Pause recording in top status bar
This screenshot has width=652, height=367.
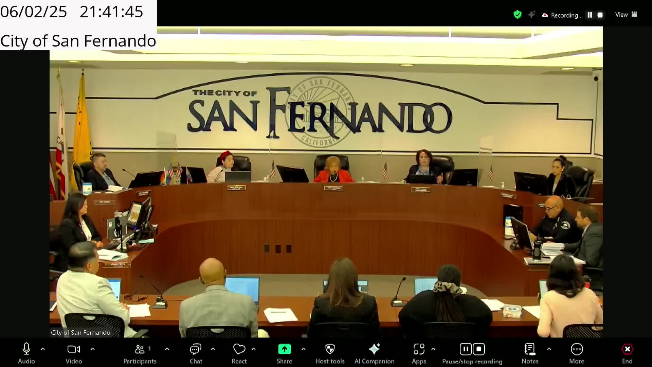coord(590,15)
